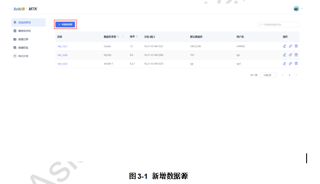The image size is (320, 184).
Task: Click the AntDB MTK logo
Action: tap(25, 9)
